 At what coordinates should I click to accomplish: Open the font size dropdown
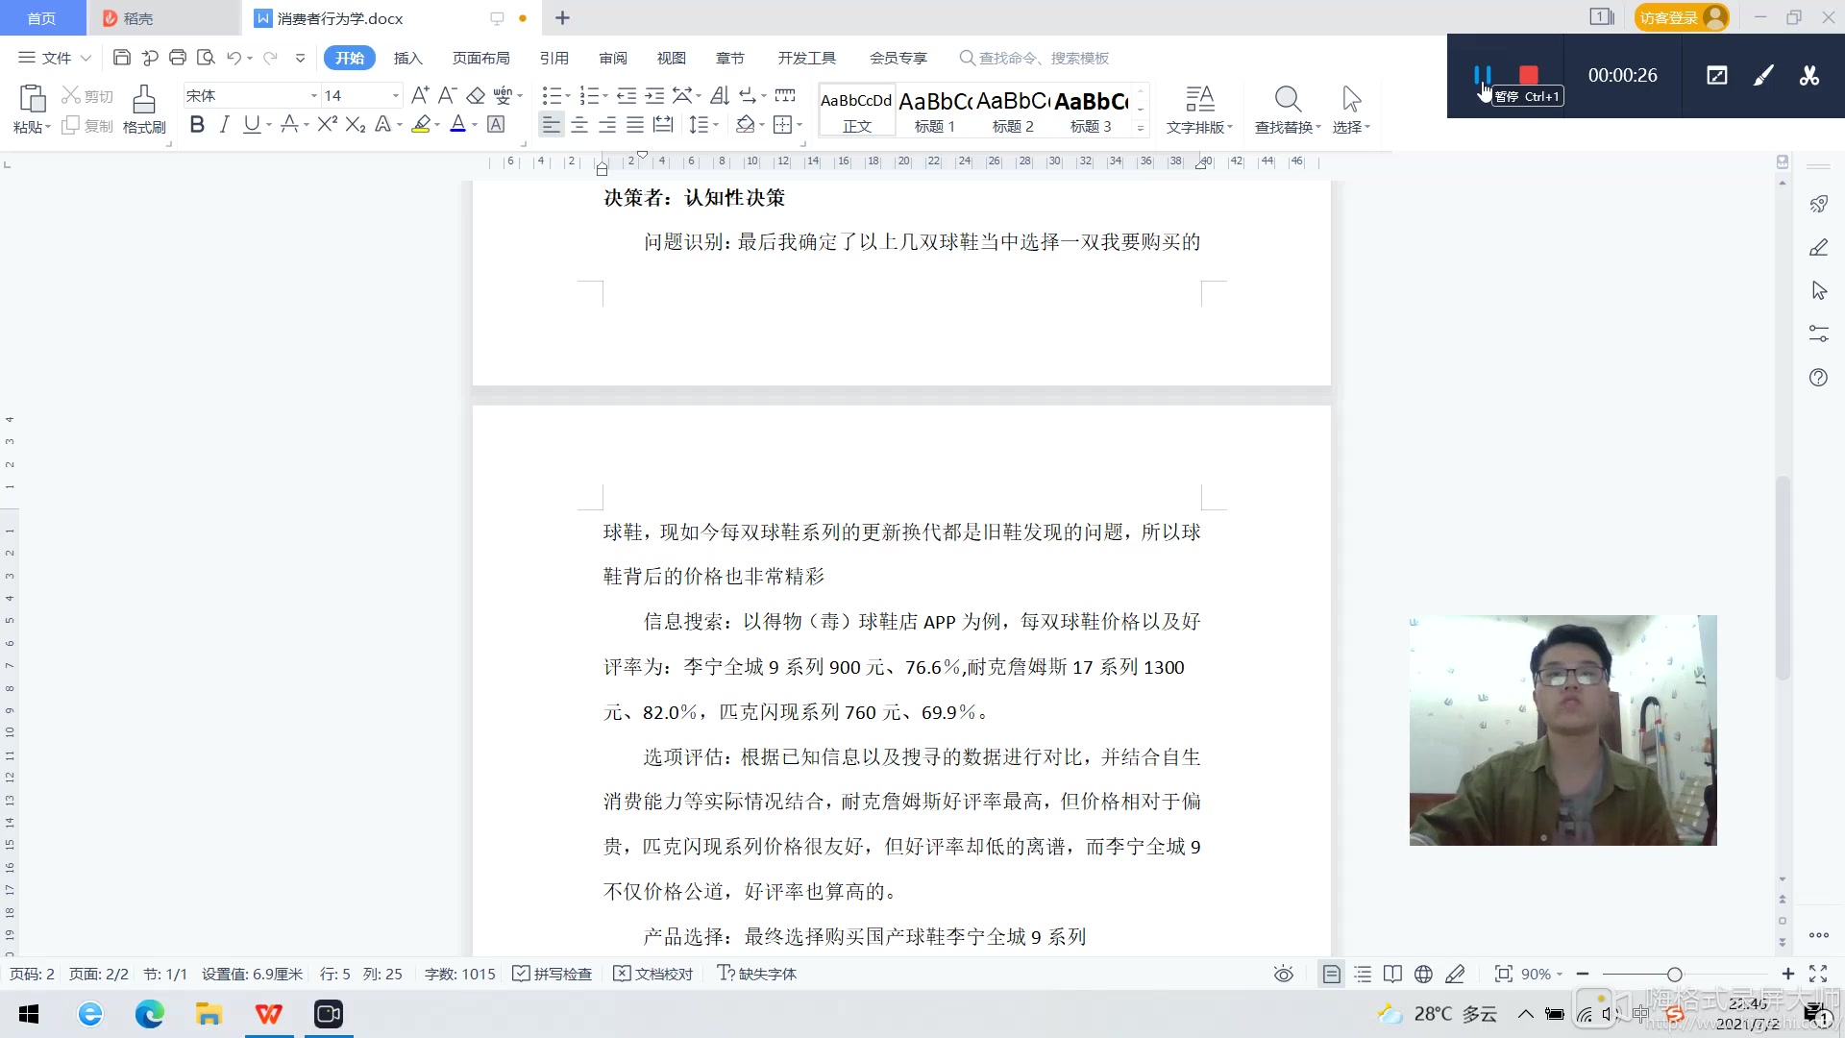[395, 95]
